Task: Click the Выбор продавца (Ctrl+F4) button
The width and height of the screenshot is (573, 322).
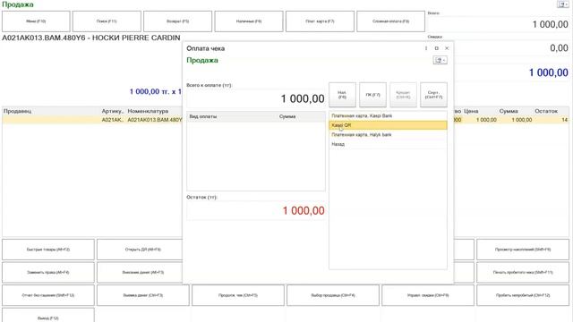Action: (x=333, y=295)
